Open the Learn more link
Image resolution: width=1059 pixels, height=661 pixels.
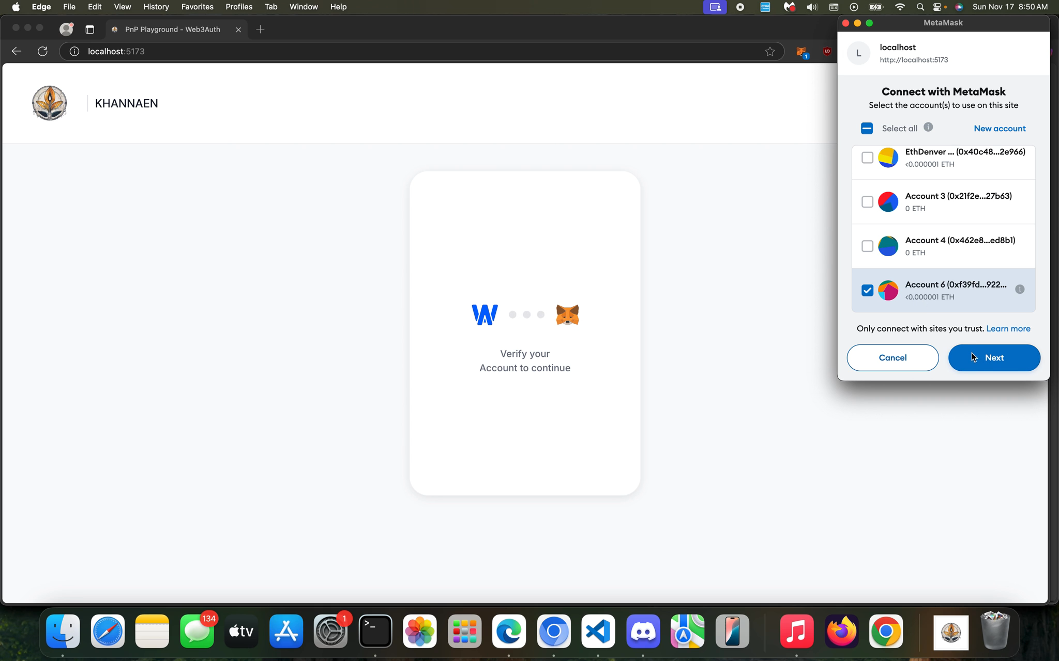click(x=1008, y=328)
